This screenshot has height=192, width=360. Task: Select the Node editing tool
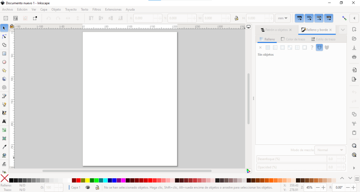4,37
